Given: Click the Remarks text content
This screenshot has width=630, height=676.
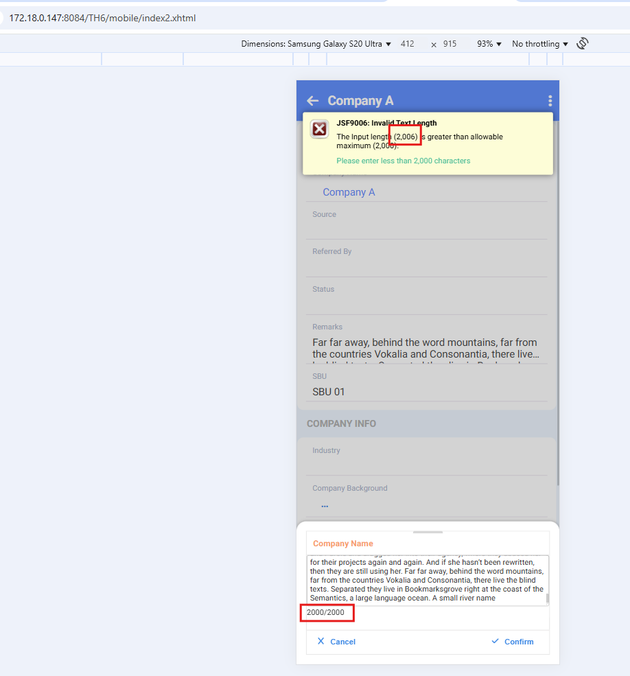Looking at the screenshot, I should (x=425, y=349).
